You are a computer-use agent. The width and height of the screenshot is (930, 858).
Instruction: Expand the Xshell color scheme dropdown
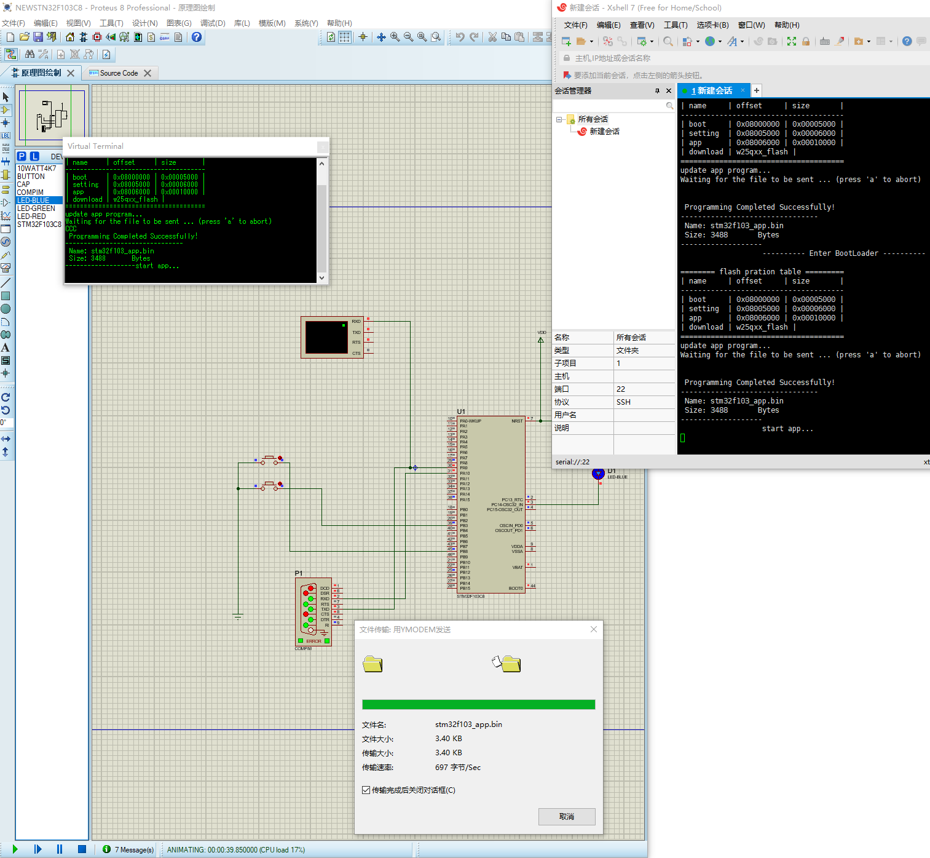click(698, 42)
